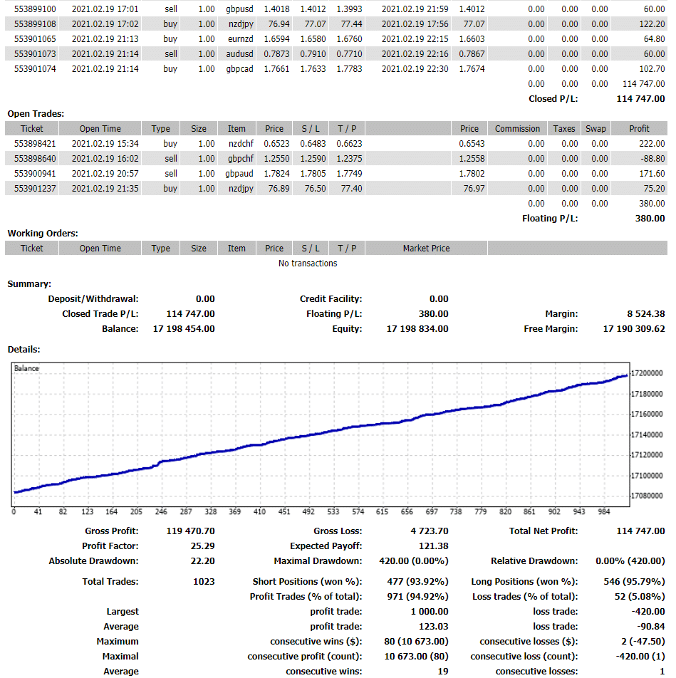Click the Balance value 17 198 454.00
Image resolution: width=676 pixels, height=678 pixels.
point(184,329)
